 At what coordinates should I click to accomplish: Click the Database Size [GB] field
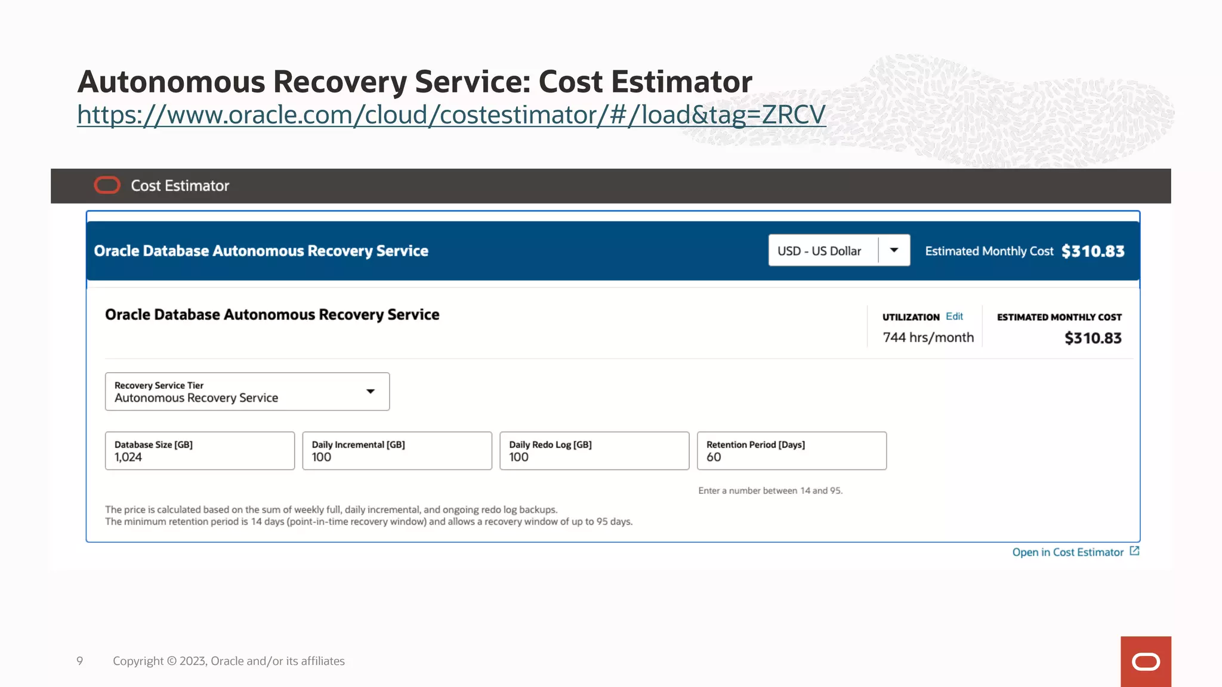(x=200, y=451)
